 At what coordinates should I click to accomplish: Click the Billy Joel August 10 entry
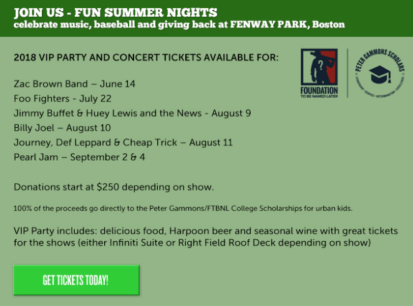(62, 128)
